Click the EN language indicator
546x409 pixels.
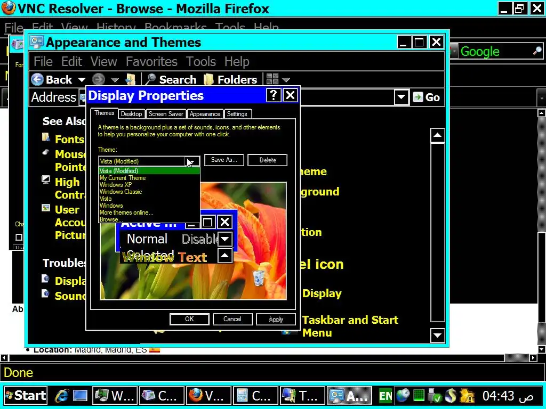coord(386,396)
